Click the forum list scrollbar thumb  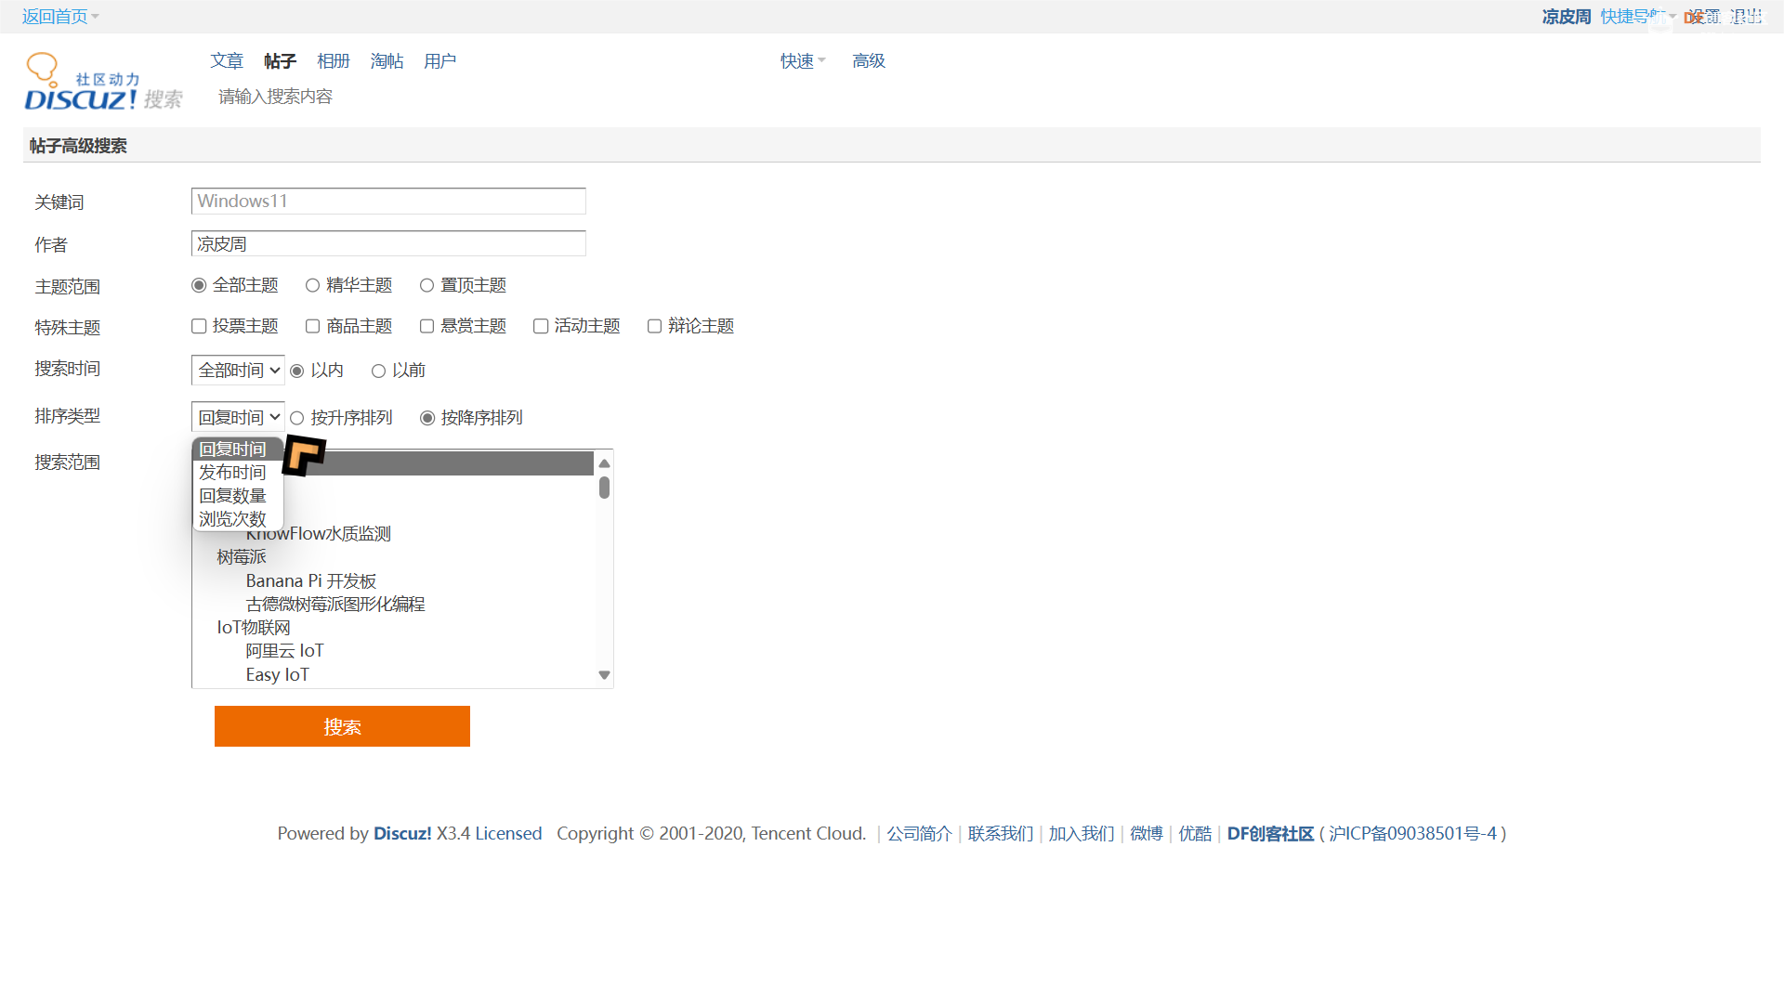click(604, 488)
